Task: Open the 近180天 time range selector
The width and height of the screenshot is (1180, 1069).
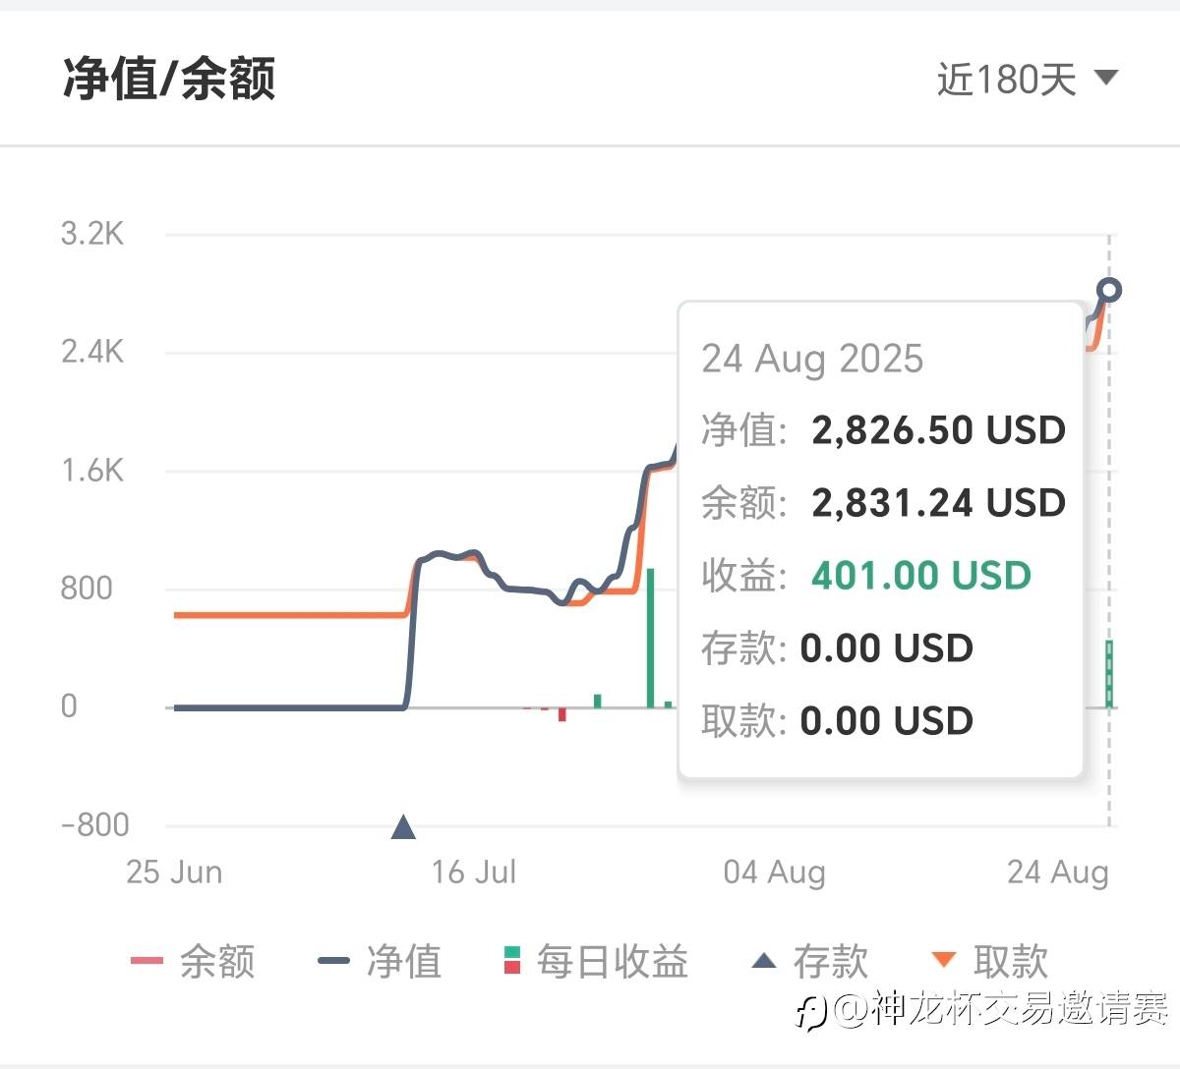Action: 1007,79
